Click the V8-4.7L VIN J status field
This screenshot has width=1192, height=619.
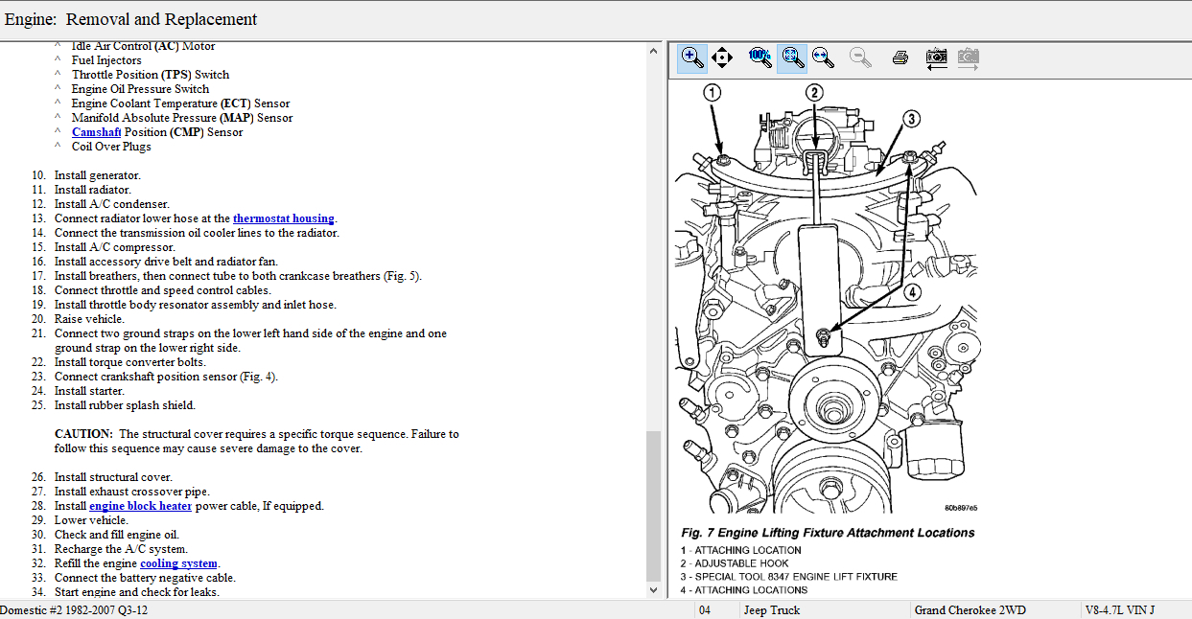click(x=1119, y=610)
